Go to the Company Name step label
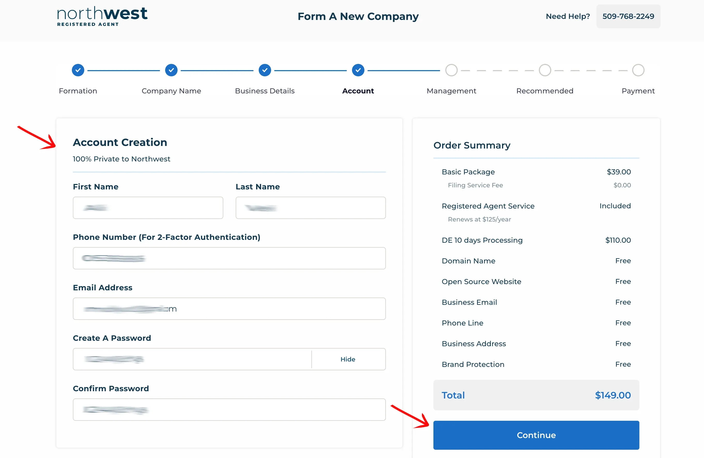 171,91
